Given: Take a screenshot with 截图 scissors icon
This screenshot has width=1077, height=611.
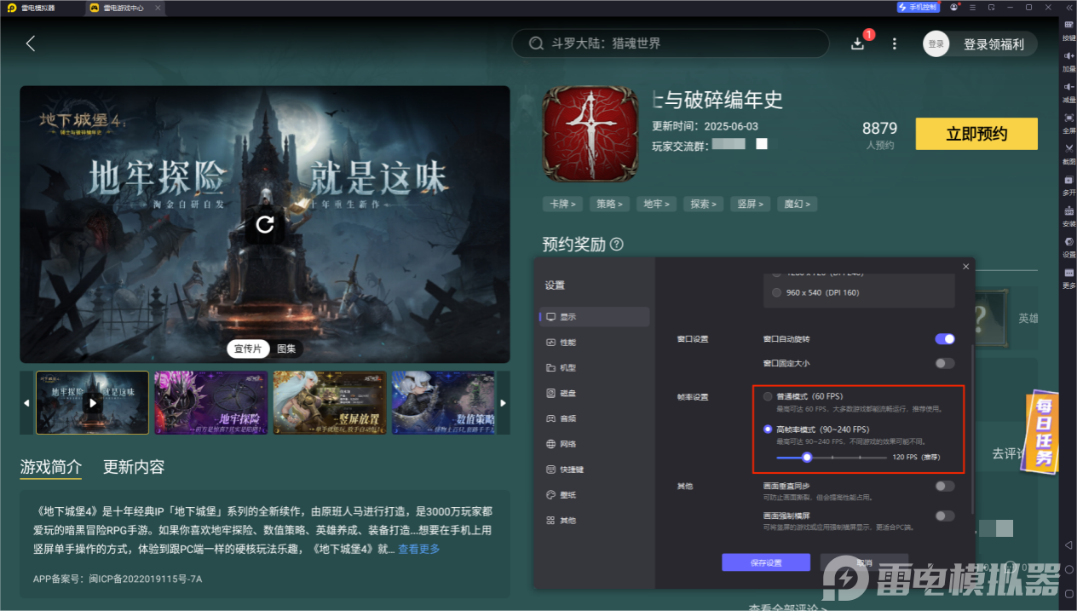Looking at the screenshot, I should [1068, 153].
